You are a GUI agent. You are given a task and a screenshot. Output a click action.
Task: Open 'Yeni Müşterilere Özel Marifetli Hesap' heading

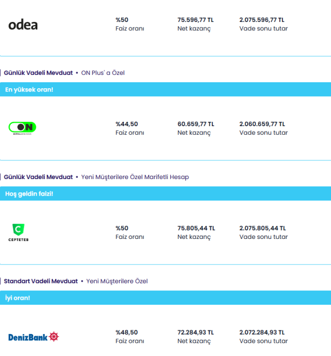pyautogui.click(x=135, y=177)
